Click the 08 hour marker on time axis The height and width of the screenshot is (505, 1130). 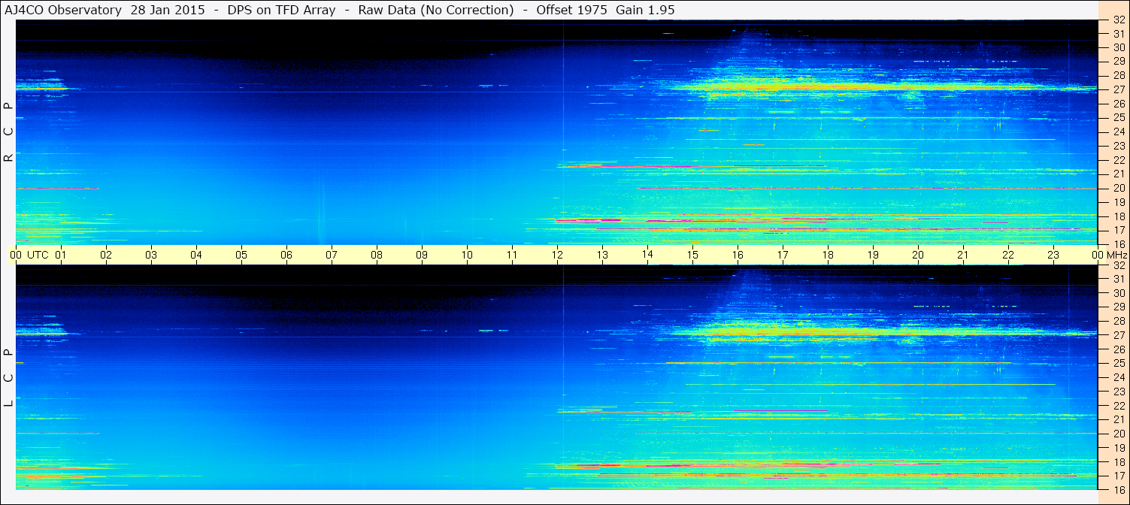click(x=377, y=255)
